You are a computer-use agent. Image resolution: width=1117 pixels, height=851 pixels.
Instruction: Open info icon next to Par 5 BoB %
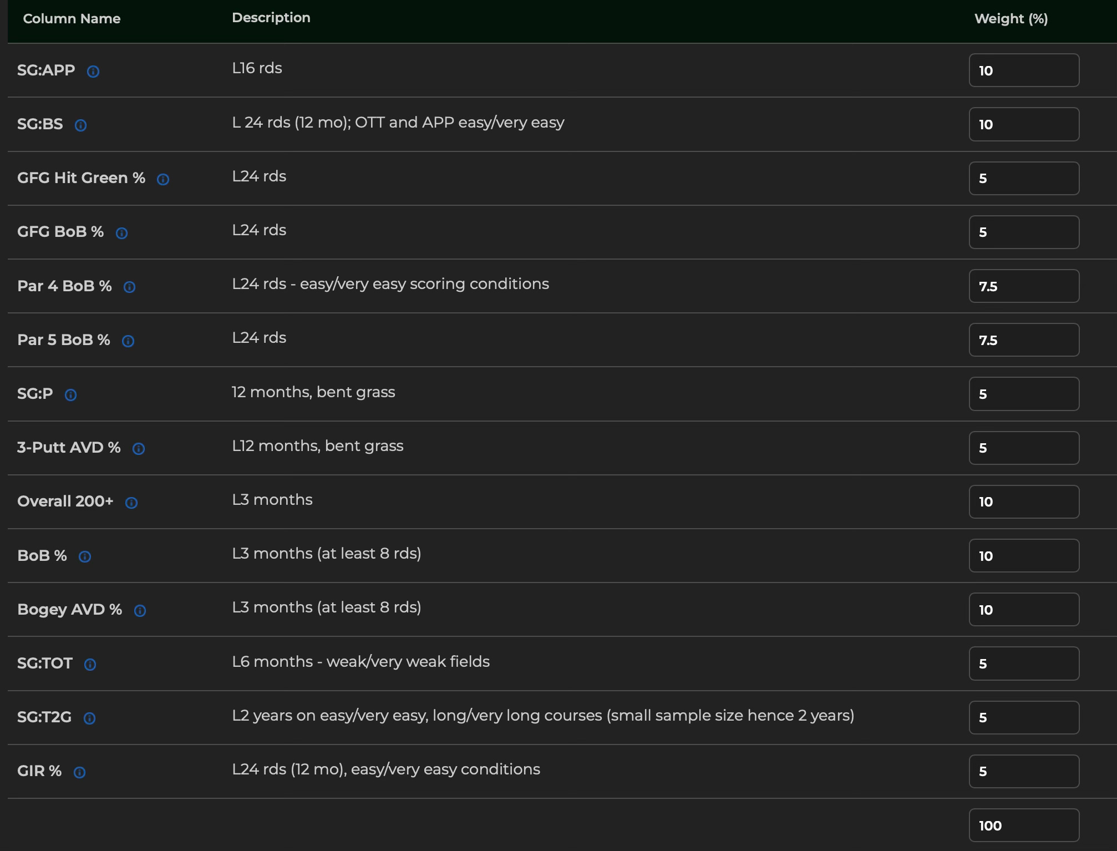(x=128, y=341)
